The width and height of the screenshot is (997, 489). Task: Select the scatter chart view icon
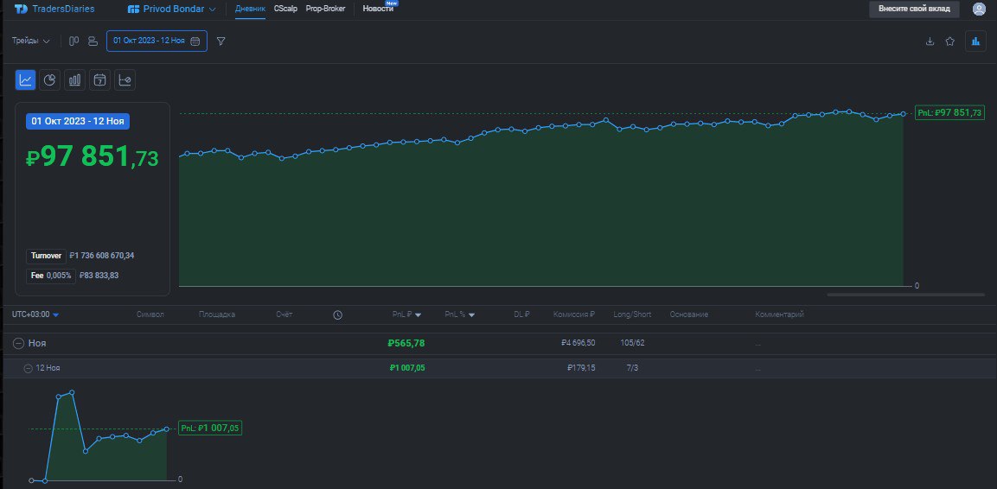(125, 80)
